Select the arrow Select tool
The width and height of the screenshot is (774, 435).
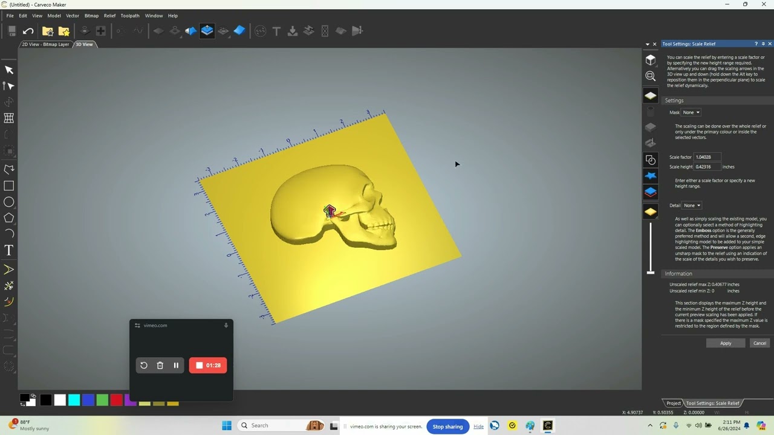point(9,70)
